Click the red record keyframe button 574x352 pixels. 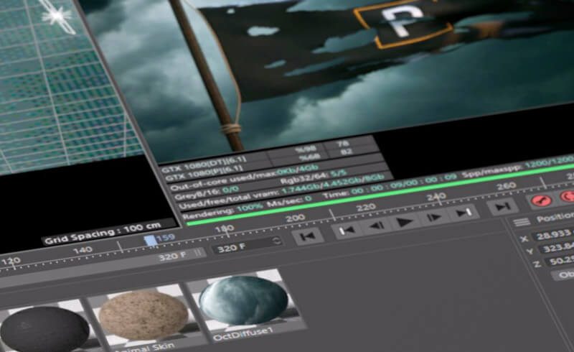tap(542, 200)
